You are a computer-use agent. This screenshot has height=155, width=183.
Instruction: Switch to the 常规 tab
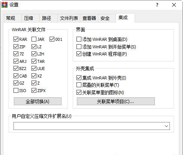point(12,18)
